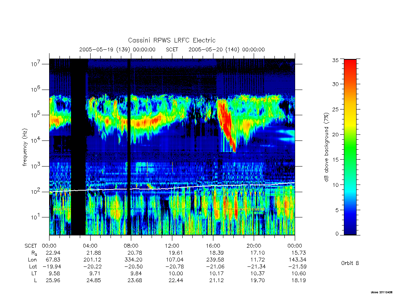Click the Lat value '-19.94'
The image size is (393, 294).
[52, 267]
